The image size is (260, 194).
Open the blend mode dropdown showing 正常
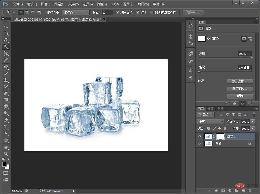click(x=210, y=122)
